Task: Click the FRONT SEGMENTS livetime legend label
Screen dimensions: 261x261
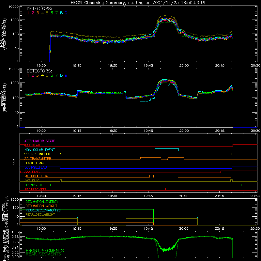Action: (x=45, y=251)
